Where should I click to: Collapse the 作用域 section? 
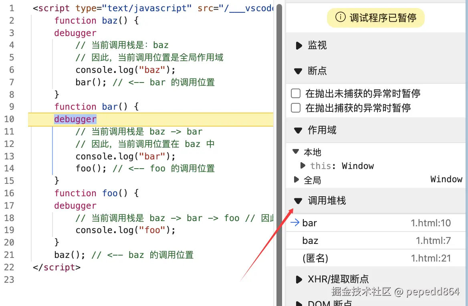(298, 130)
